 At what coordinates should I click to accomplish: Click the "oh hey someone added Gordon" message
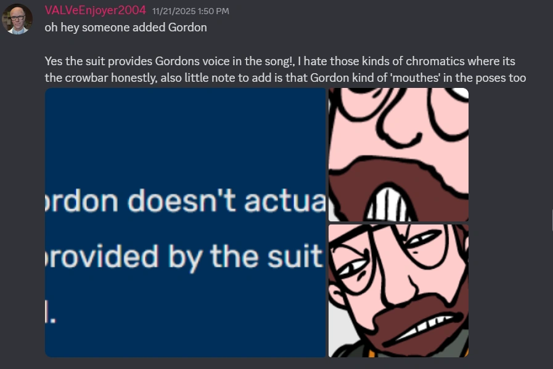click(x=126, y=28)
